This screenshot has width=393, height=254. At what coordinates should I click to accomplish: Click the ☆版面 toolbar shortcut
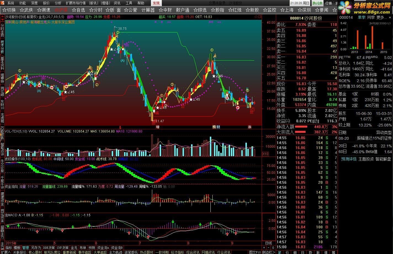coord(113,10)
